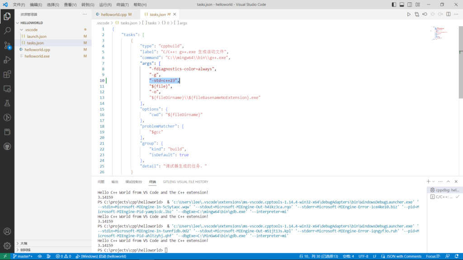Open the Manage gear icon
Viewport: 463px width, 260px height.
pyautogui.click(x=7, y=246)
